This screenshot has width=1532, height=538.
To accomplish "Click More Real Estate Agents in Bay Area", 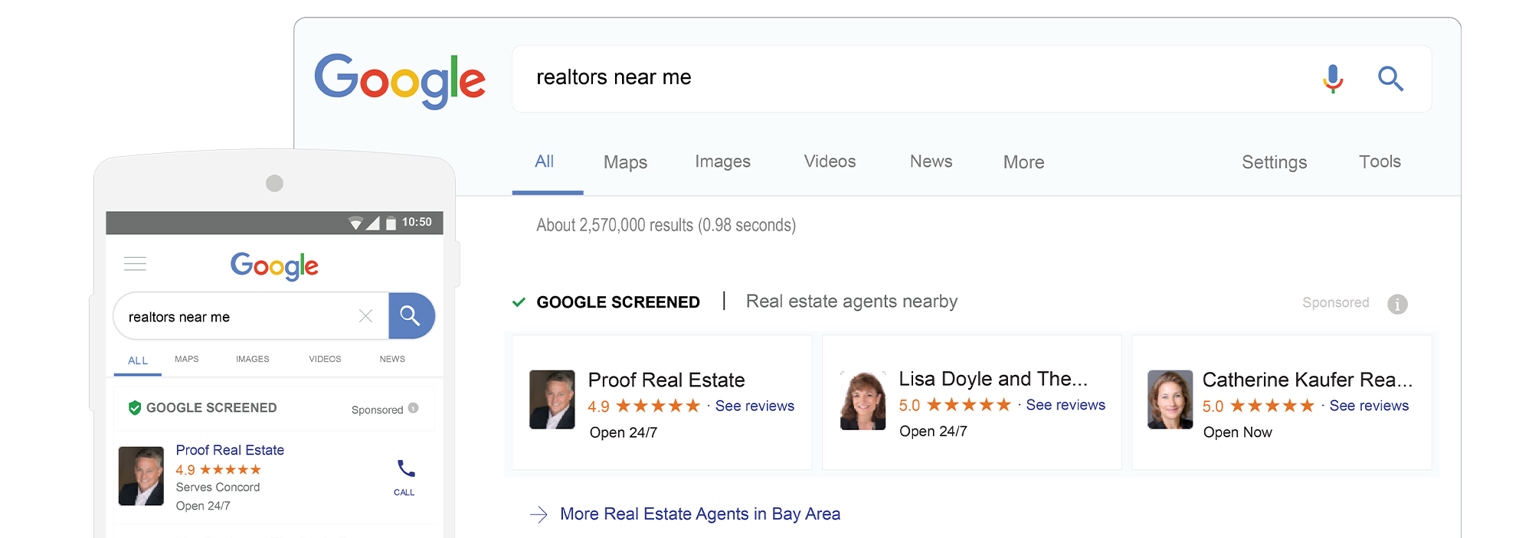I will pyautogui.click(x=700, y=514).
